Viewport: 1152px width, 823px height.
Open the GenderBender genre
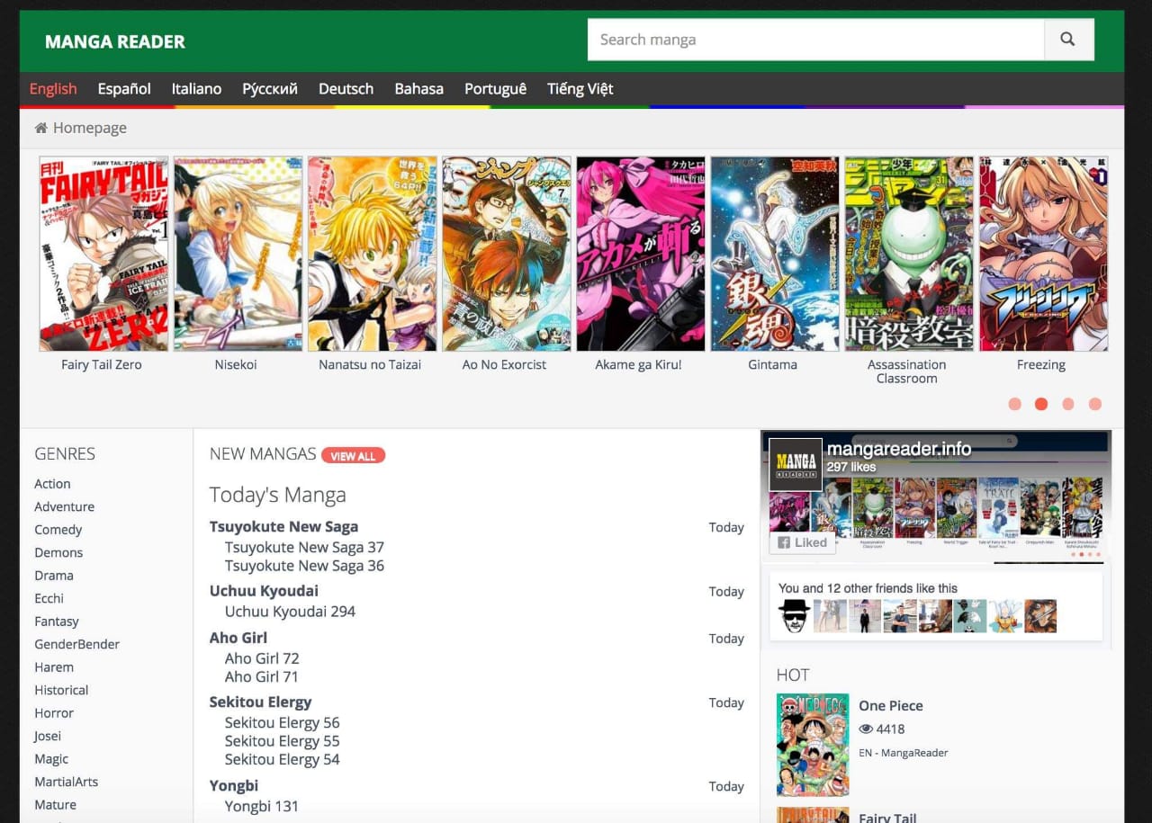click(76, 644)
